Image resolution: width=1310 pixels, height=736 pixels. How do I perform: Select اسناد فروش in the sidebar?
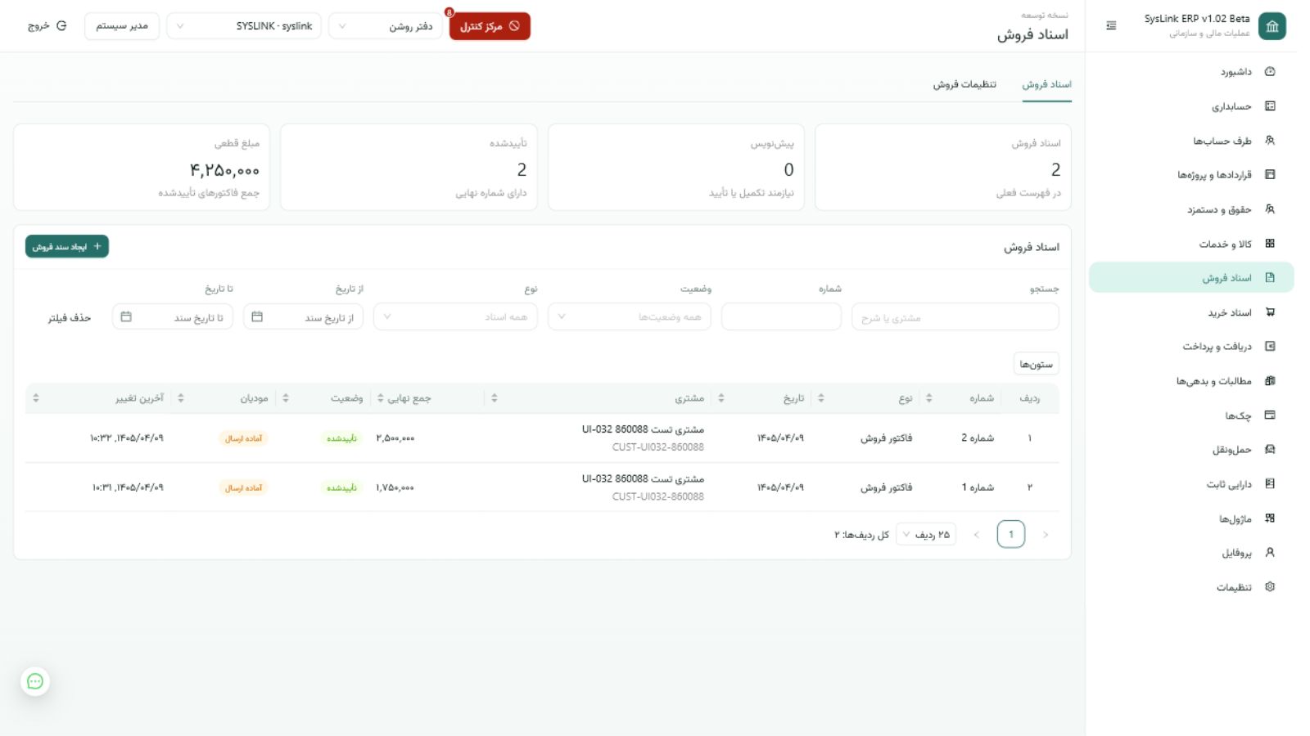1191,278
